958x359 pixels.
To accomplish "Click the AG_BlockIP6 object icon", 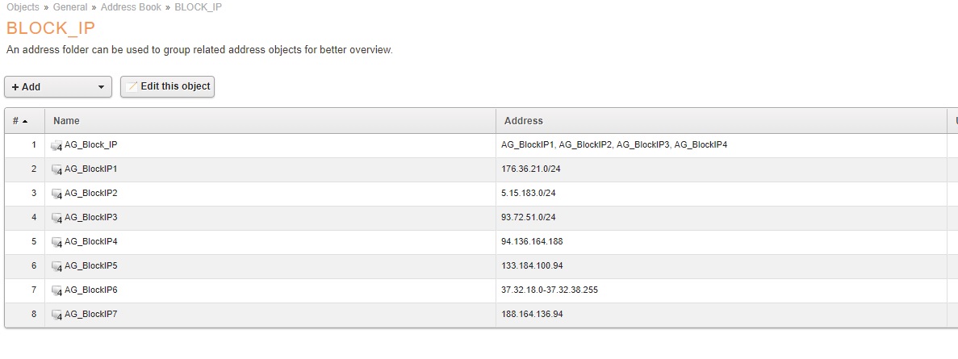I will pos(56,290).
